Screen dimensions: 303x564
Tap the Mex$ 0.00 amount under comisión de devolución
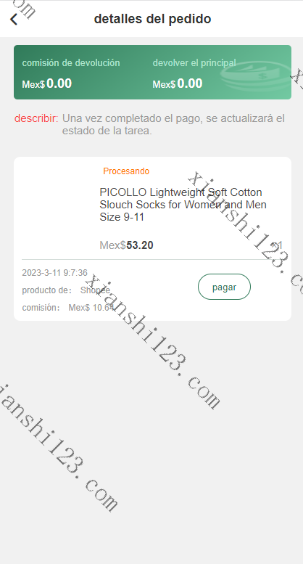[47, 83]
